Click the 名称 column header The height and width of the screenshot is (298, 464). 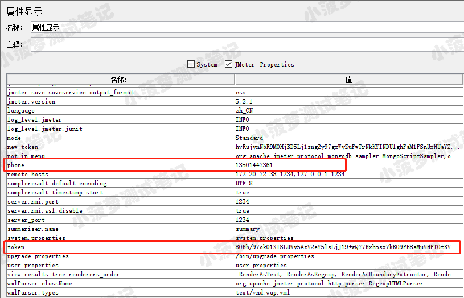click(x=121, y=80)
